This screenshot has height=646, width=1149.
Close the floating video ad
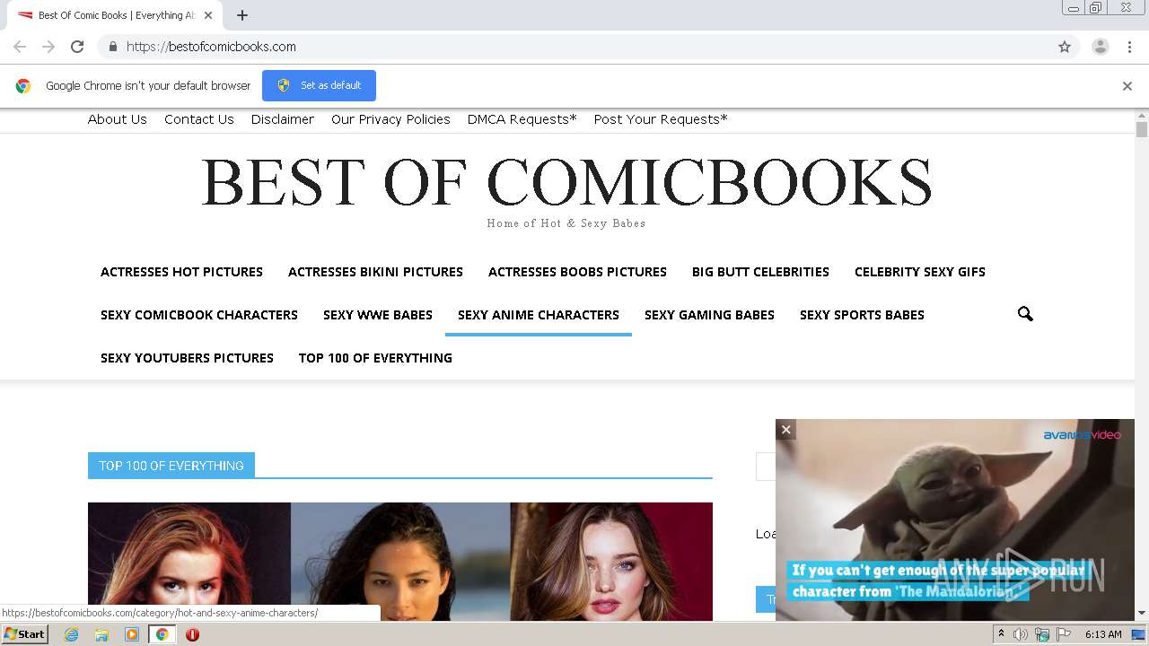[785, 430]
